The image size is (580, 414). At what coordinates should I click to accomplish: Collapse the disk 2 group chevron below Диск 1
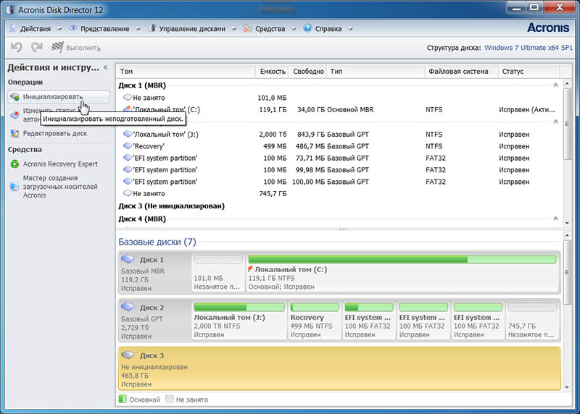click(x=555, y=122)
